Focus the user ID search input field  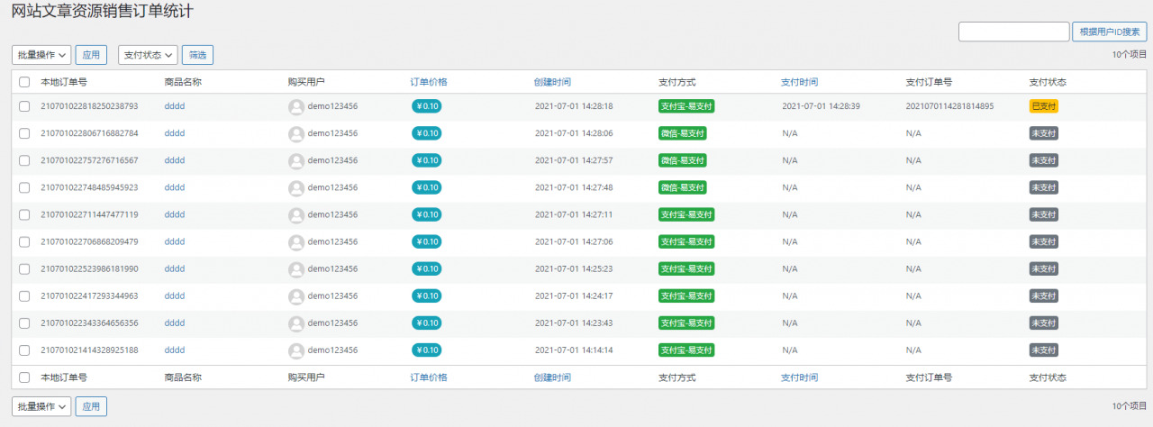[x=1013, y=32]
